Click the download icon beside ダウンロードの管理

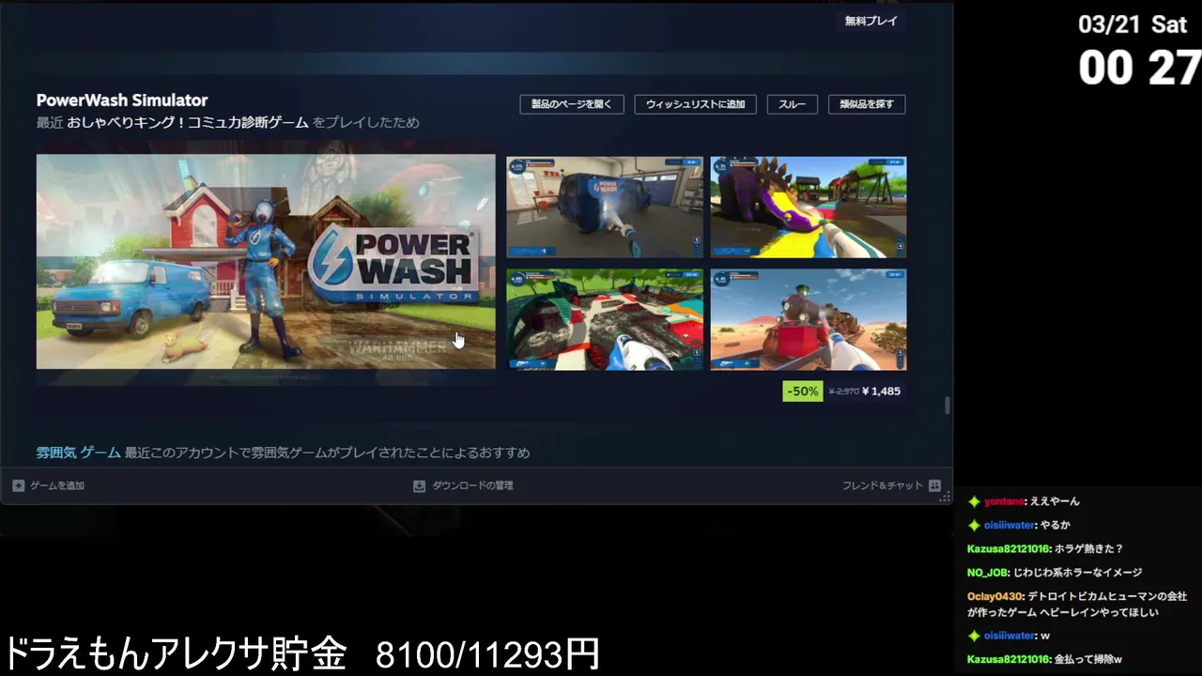tap(420, 485)
